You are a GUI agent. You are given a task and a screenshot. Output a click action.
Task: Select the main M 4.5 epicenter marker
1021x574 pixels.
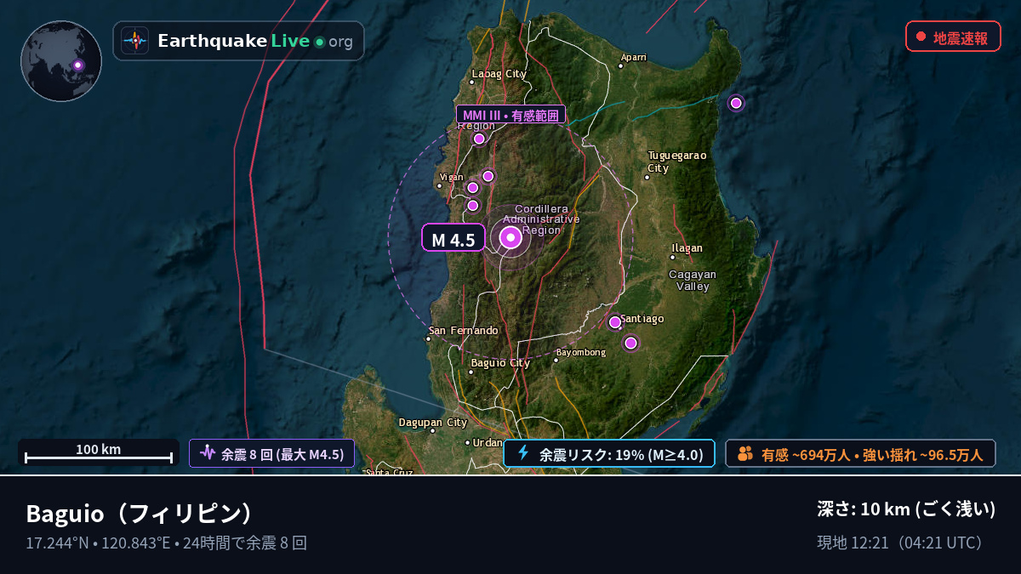[x=510, y=238]
